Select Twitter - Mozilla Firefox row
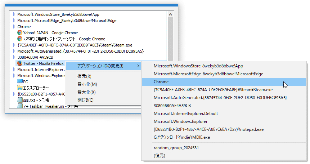Screen dimensions: 310x164 41,63
